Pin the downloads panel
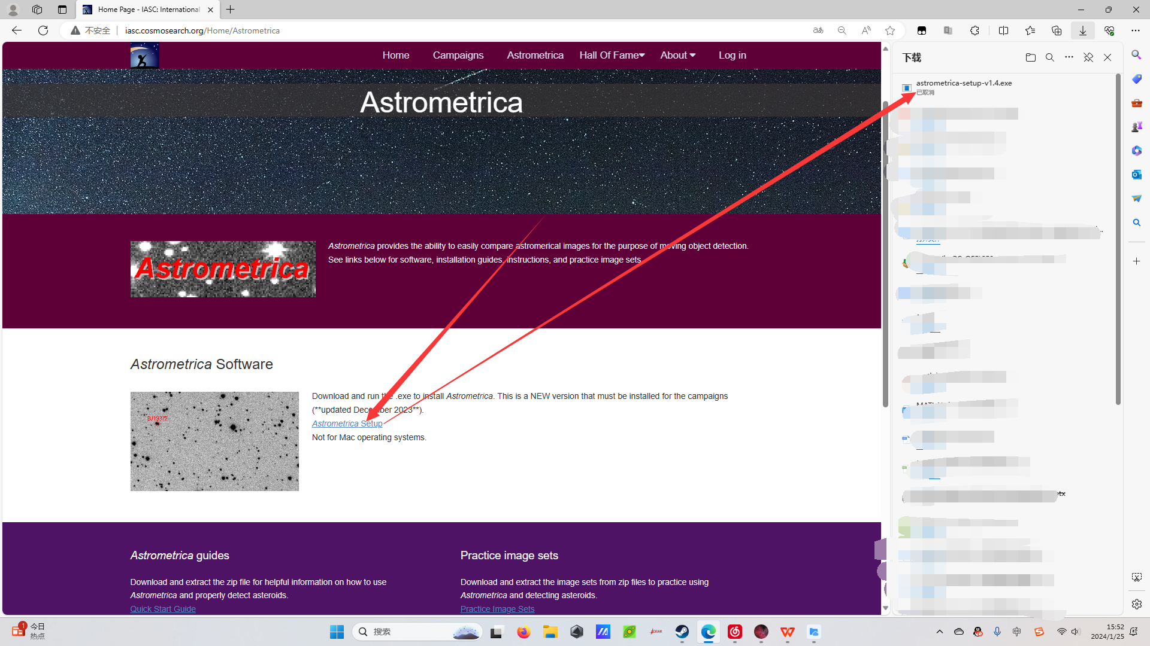1150x646 pixels. coord(1088,57)
